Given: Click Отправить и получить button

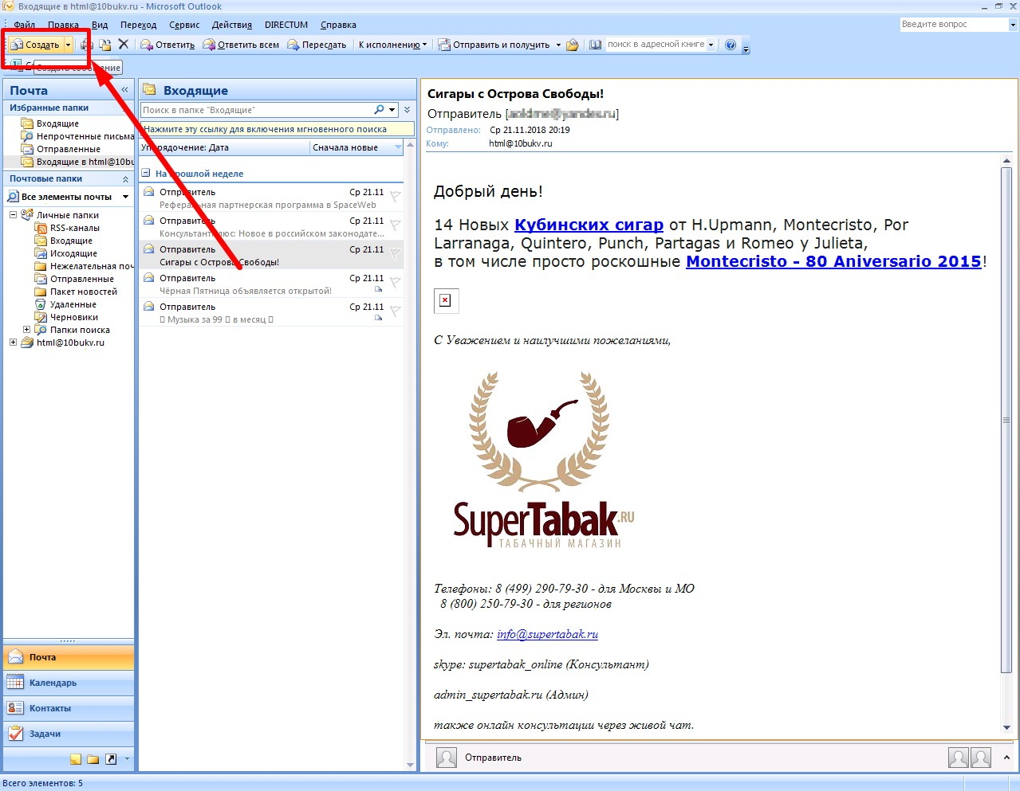Looking at the screenshot, I should 494,45.
